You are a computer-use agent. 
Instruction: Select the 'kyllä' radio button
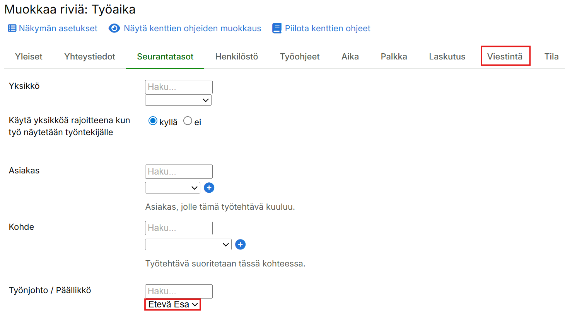pyautogui.click(x=153, y=121)
